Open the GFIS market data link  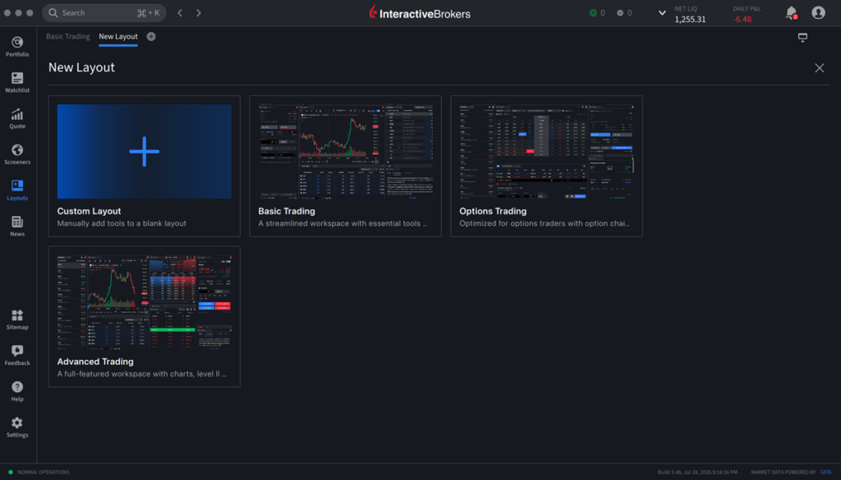(x=825, y=472)
